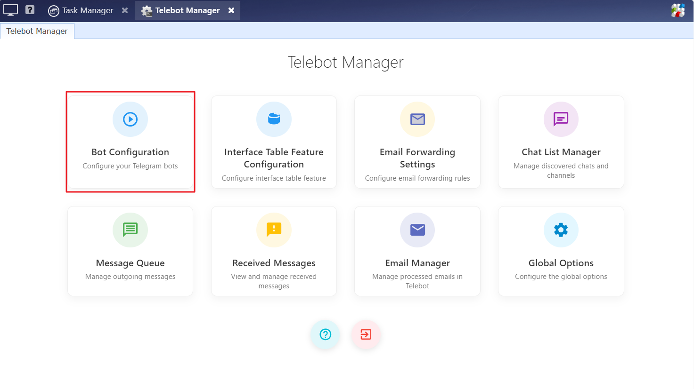Click the Telebot Manager gear tab icon
The height and width of the screenshot is (389, 694).
(x=147, y=11)
